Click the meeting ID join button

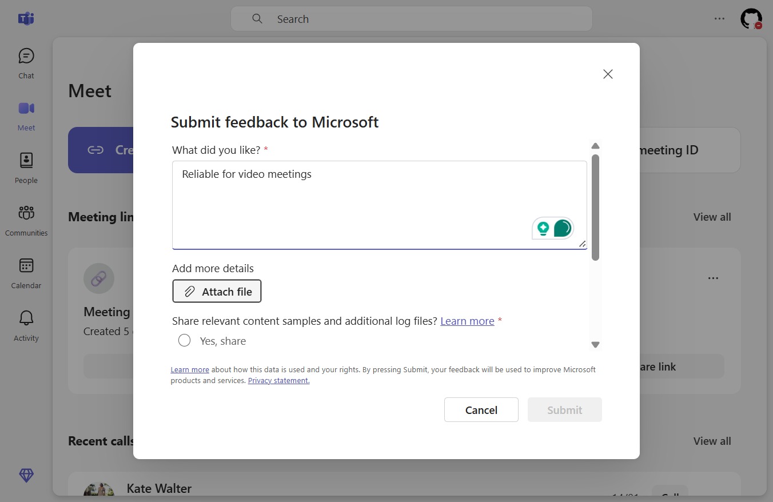690,150
